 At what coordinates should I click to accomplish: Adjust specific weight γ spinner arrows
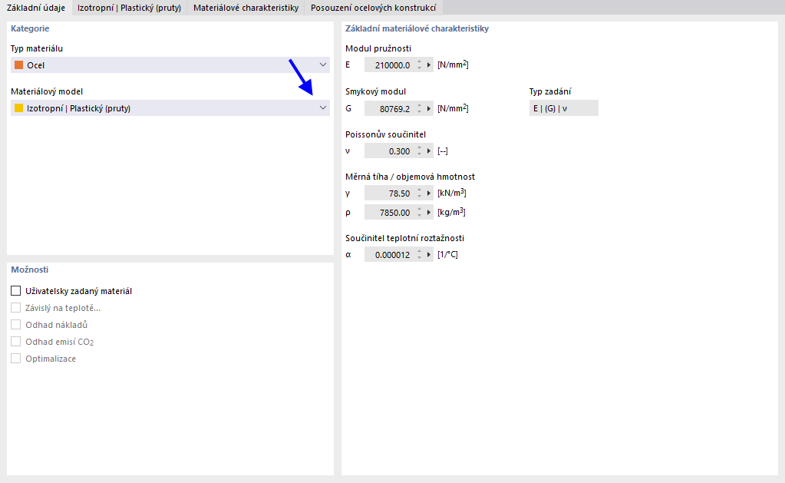click(x=420, y=193)
